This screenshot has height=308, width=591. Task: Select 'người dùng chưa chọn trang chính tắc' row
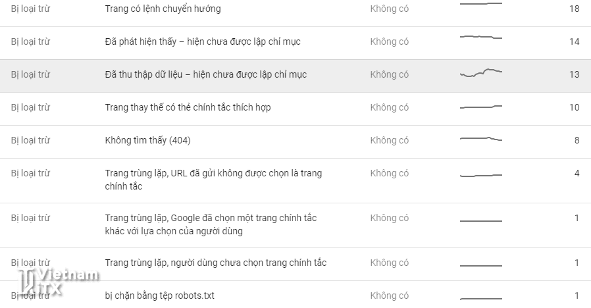[x=215, y=263]
